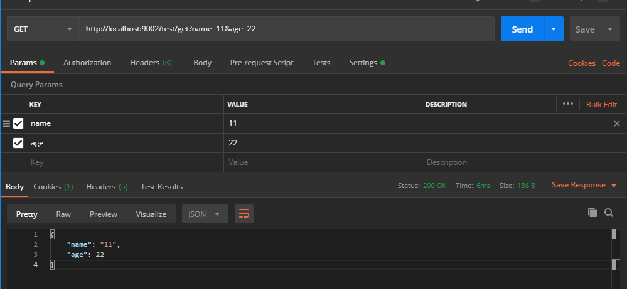
Task: Click the Save button
Action: (585, 29)
